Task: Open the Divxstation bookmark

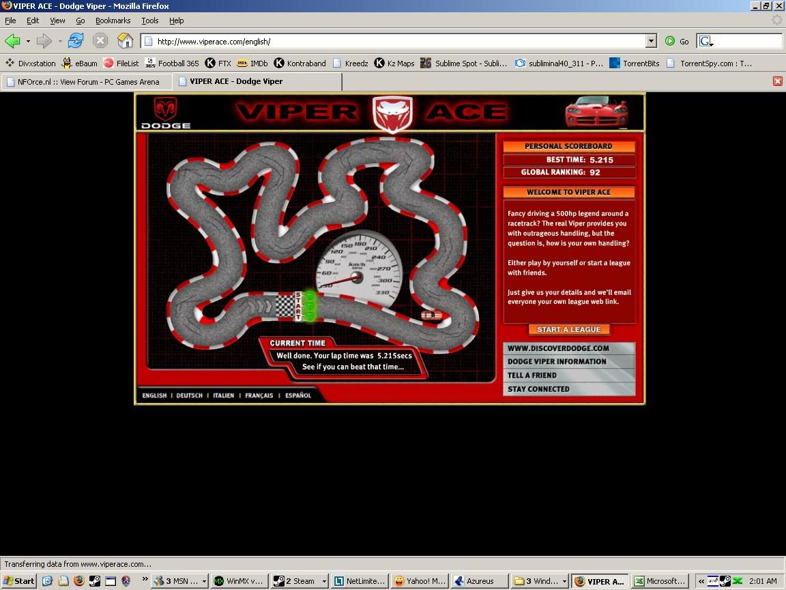Action: click(x=31, y=64)
